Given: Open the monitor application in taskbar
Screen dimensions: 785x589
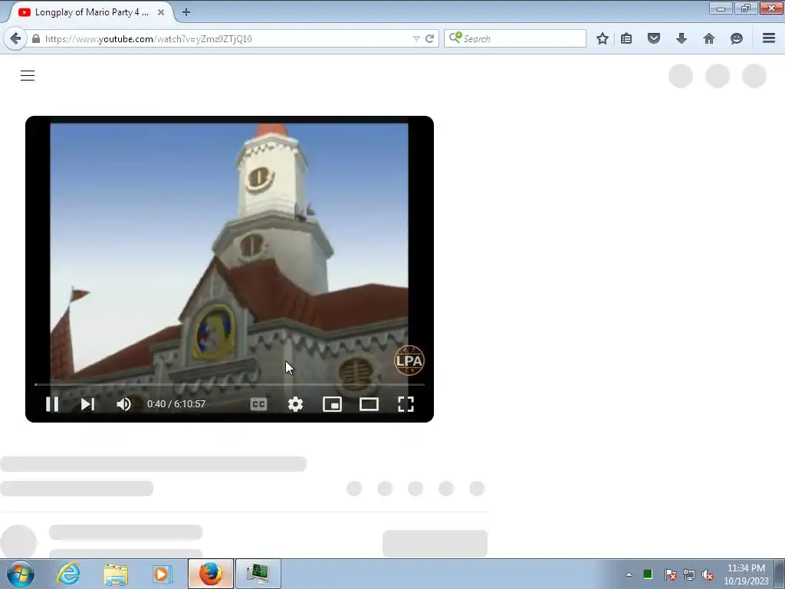Looking at the screenshot, I should click(258, 574).
